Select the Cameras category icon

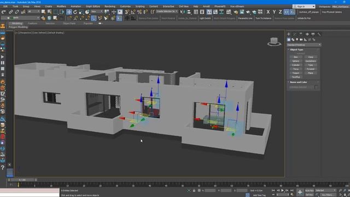coord(301,40)
